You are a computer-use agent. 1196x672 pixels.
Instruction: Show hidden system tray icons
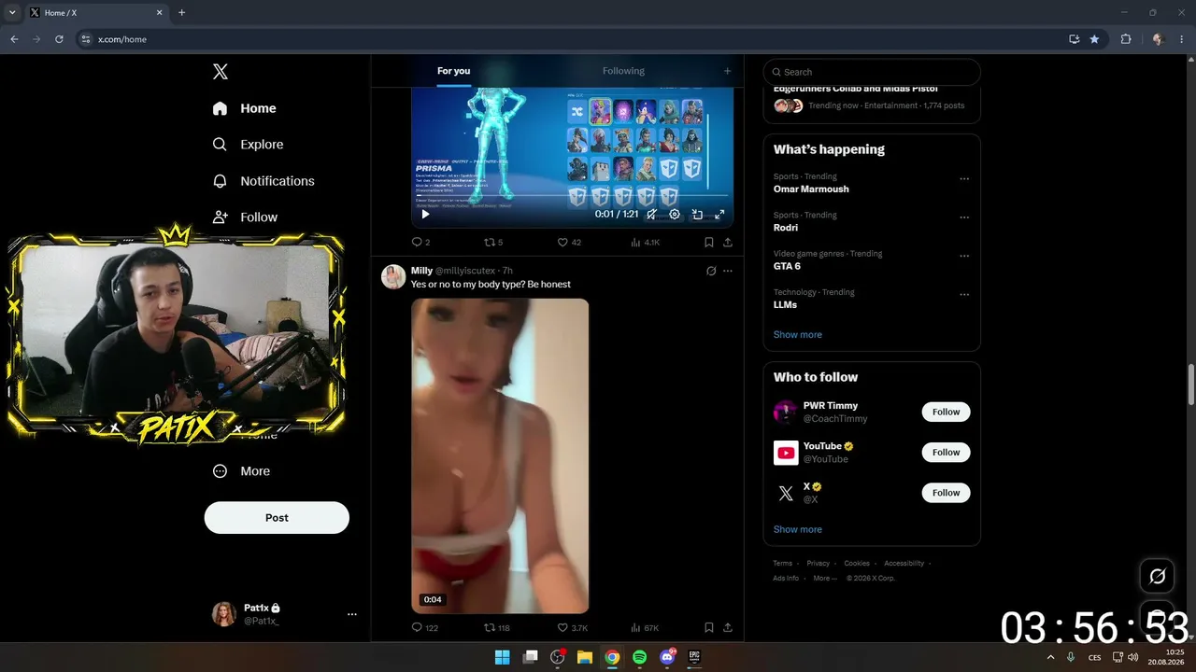(x=1050, y=657)
